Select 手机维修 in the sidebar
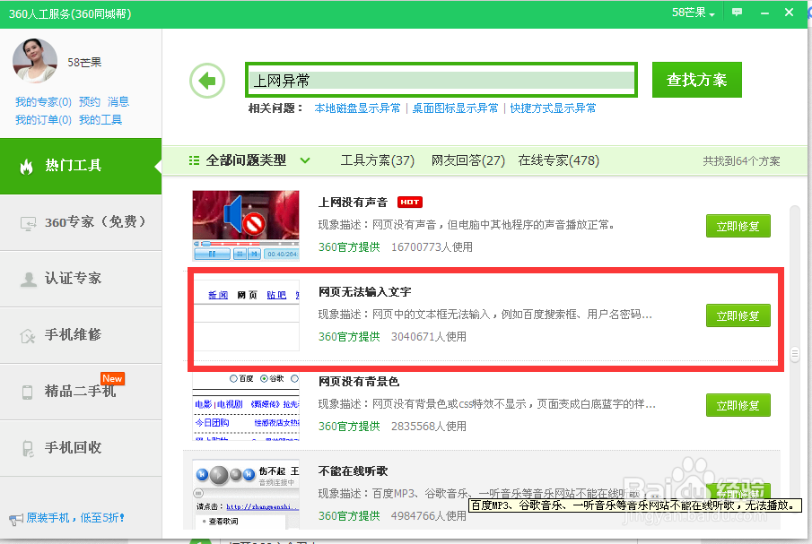This screenshot has width=812, height=544. (x=81, y=335)
